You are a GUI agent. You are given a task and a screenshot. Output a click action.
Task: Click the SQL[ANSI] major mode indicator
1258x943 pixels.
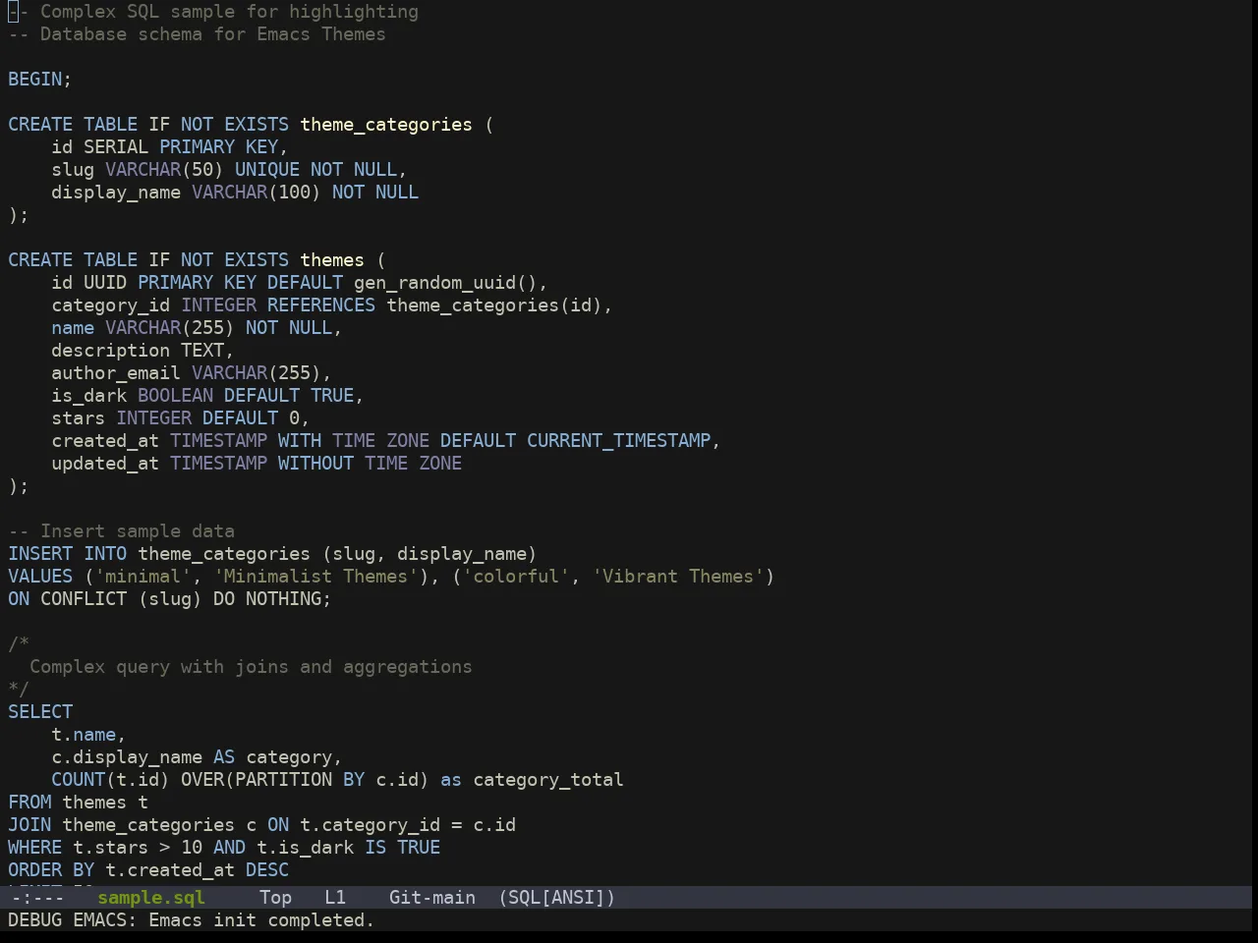556,897
